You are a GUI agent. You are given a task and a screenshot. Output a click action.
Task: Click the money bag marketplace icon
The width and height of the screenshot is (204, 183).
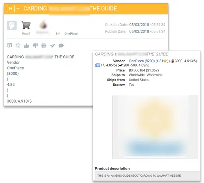coord(173,61)
